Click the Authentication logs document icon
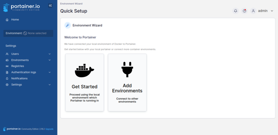 tap(7, 72)
